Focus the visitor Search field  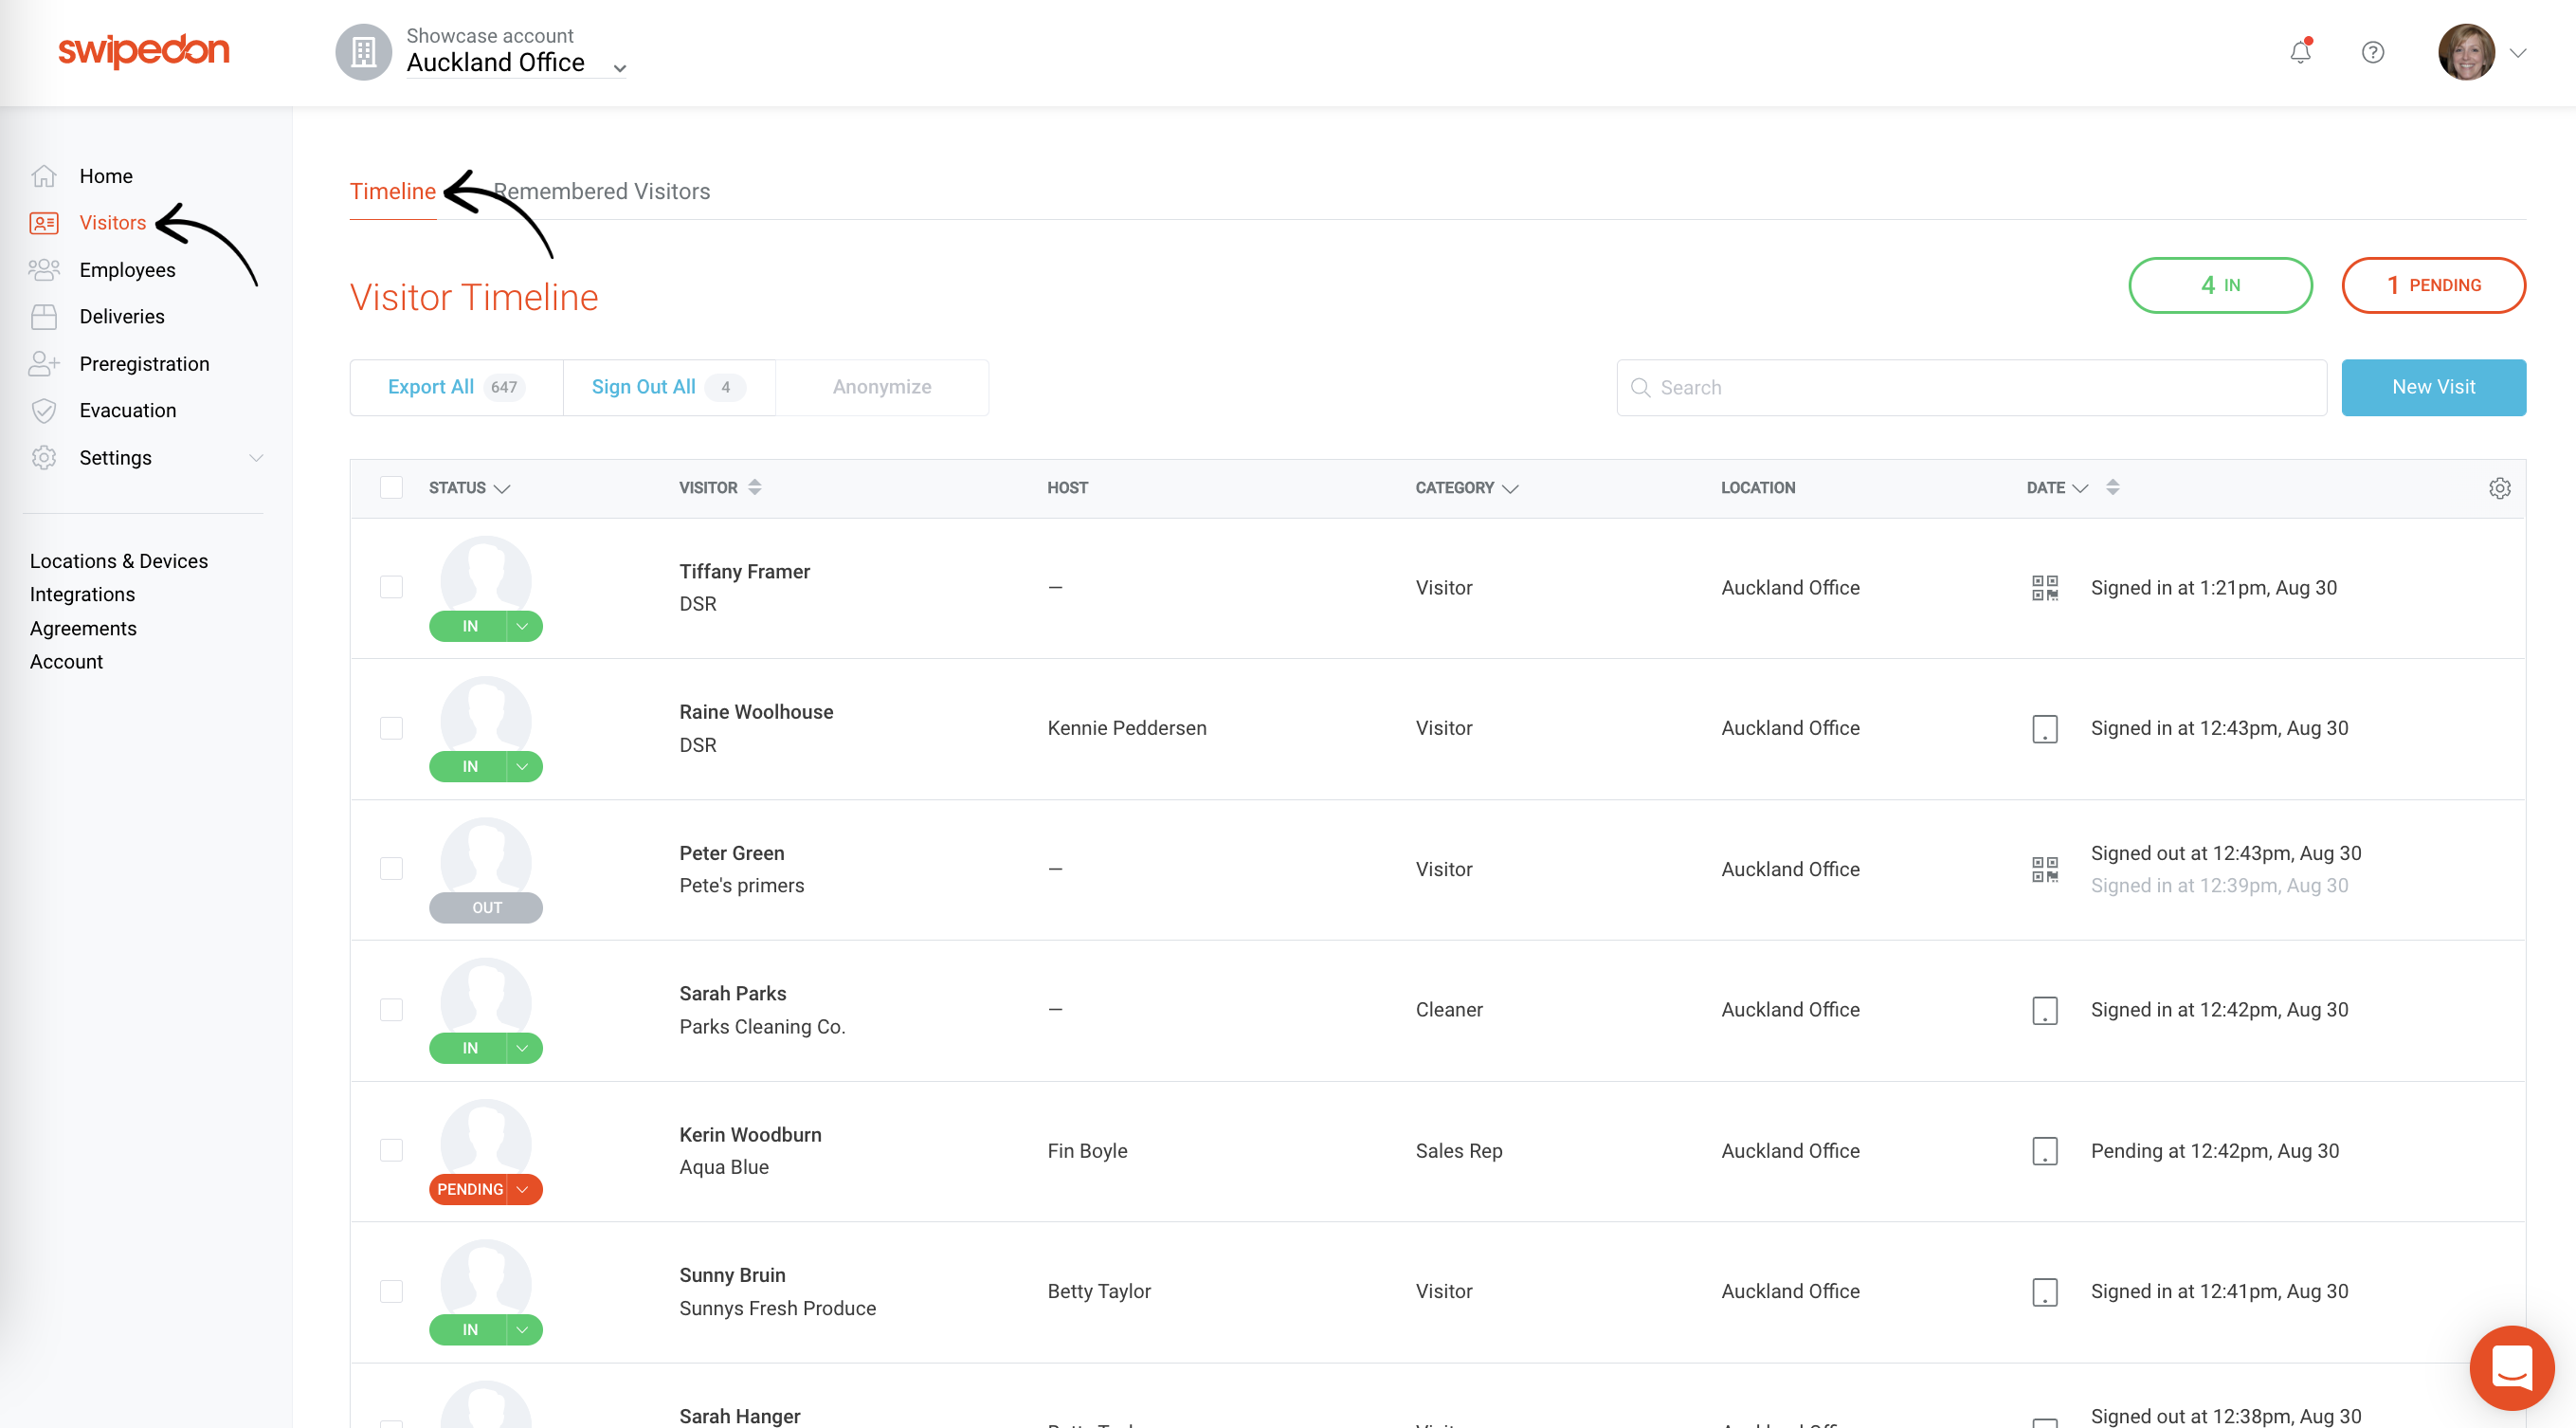pos(1971,387)
